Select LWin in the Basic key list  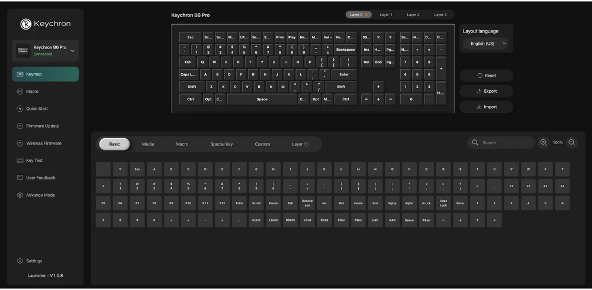coord(342,220)
